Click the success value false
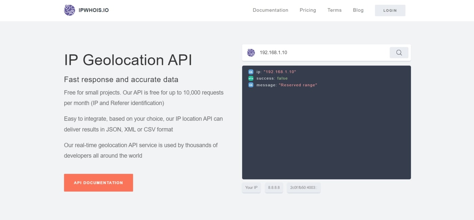 pos(282,78)
